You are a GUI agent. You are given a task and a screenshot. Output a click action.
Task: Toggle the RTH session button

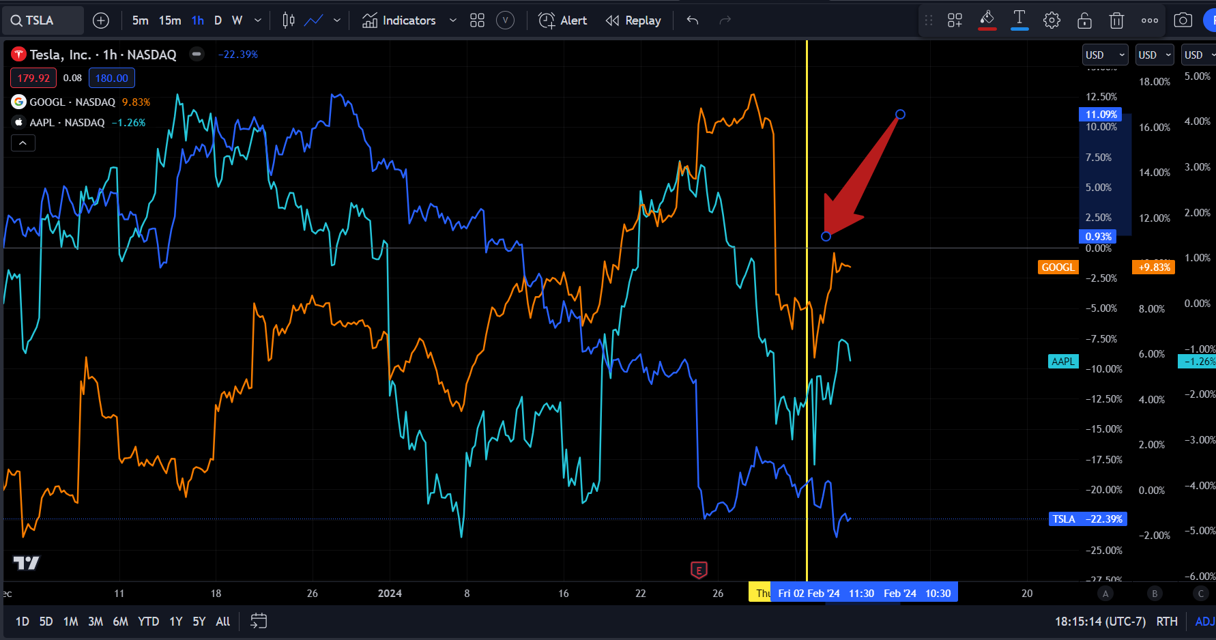[1167, 621]
